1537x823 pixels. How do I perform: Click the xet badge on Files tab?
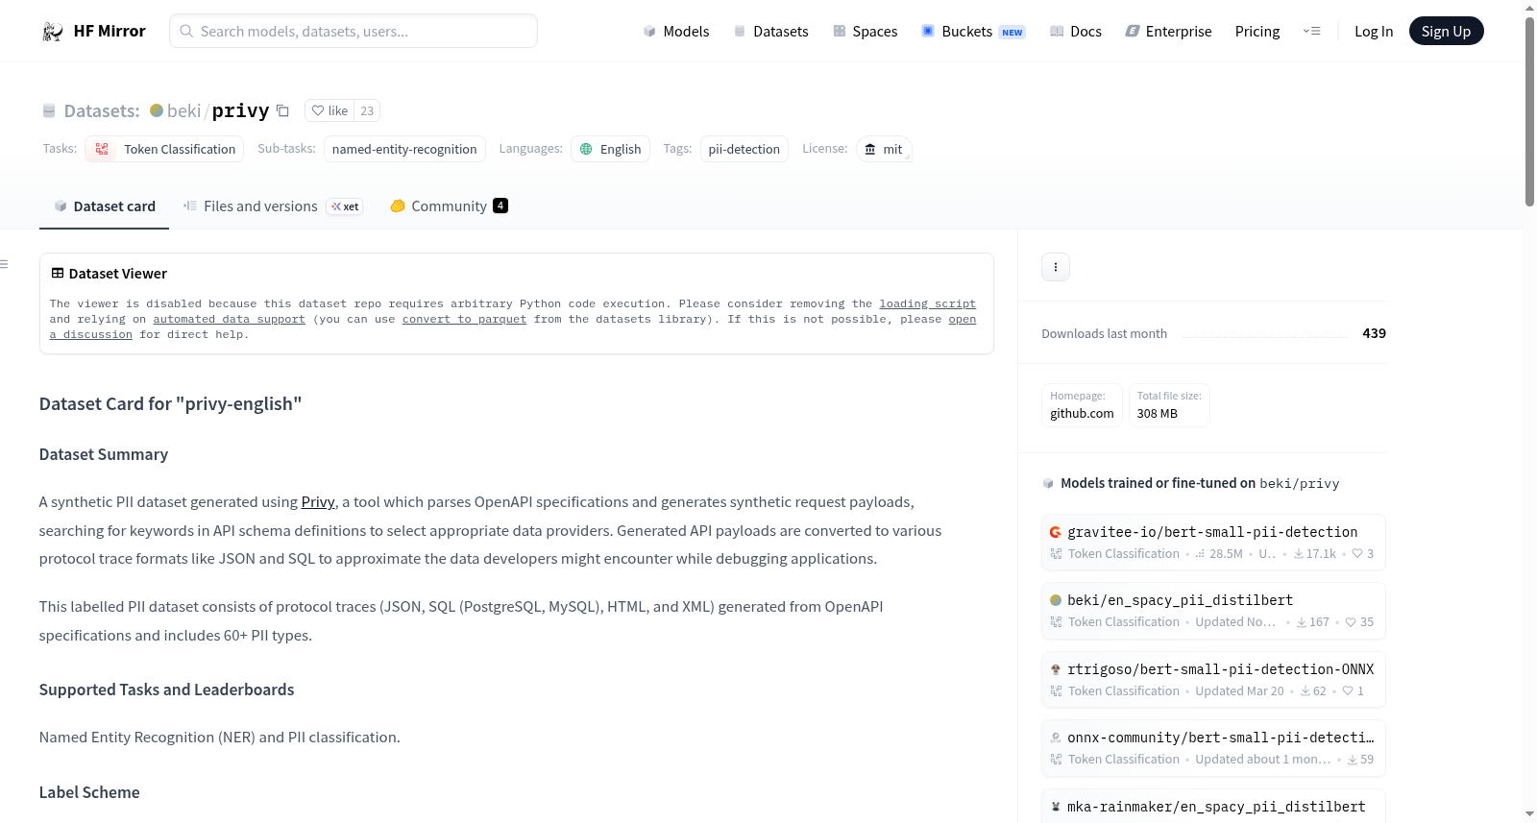pos(345,206)
